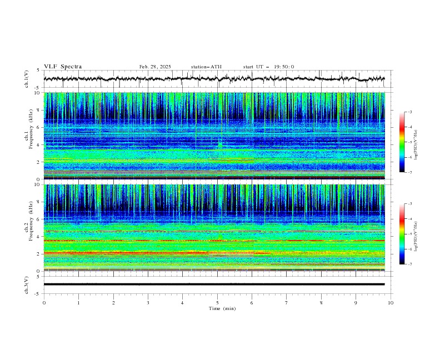The height and width of the screenshot is (340, 440).
Task: Click the upper log(PSD) color bar
Action: [x=402, y=142]
